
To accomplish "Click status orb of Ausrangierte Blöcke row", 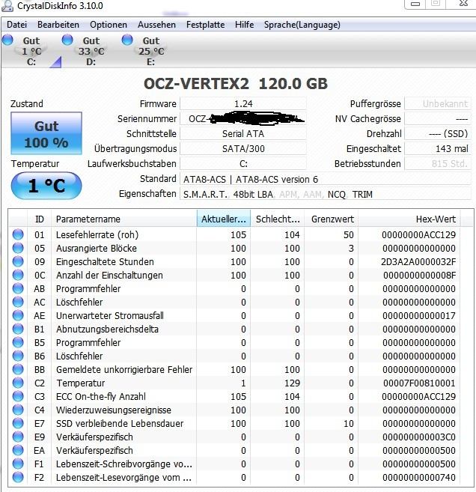I will pyautogui.click(x=18, y=248).
